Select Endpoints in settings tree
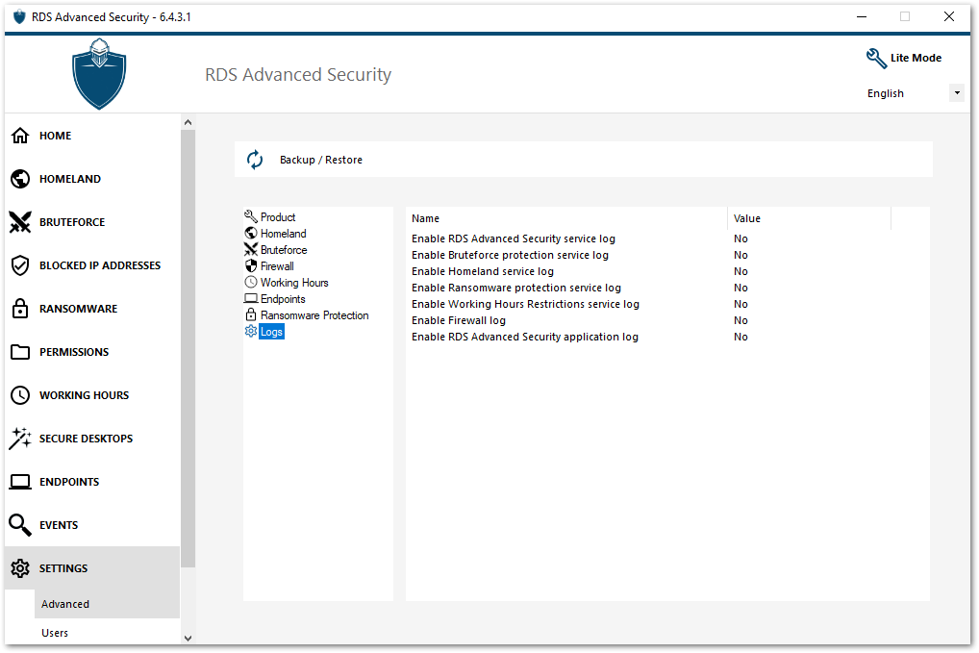The image size is (979, 653). 283,299
